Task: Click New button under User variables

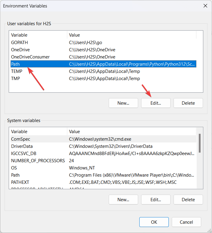Action: (x=123, y=103)
